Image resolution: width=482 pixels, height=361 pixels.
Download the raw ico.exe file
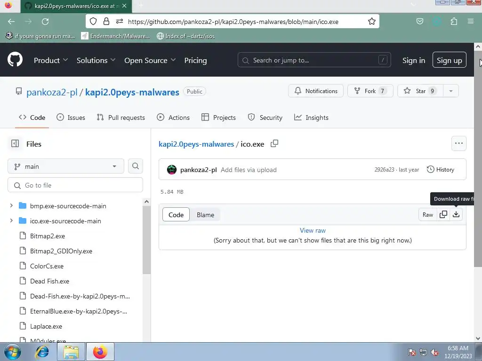tap(456, 214)
